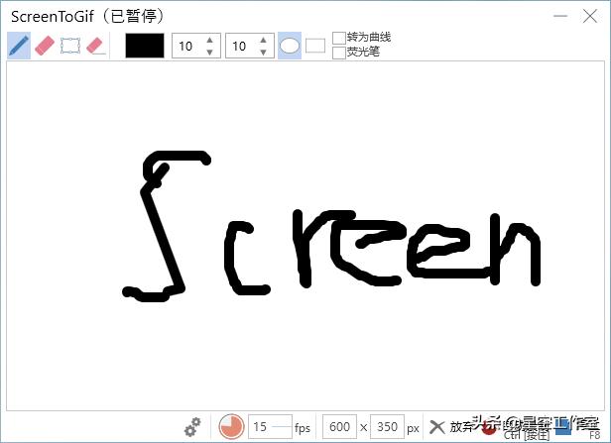
Task: Select the rectangle pen tip shape
Action: 315,46
